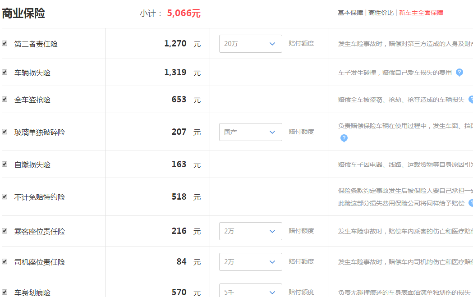Uncheck the 车身划痕险 checkbox

pos(5,292)
